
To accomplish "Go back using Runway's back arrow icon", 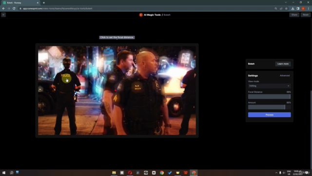I will (x=3, y=15).
